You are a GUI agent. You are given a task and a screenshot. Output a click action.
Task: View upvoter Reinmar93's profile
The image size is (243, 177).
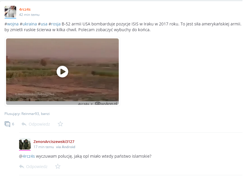(x=30, y=114)
